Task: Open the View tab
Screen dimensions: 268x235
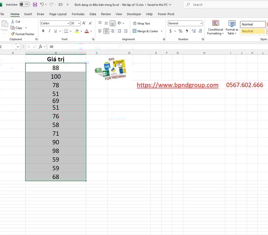Action: [x=119, y=14]
